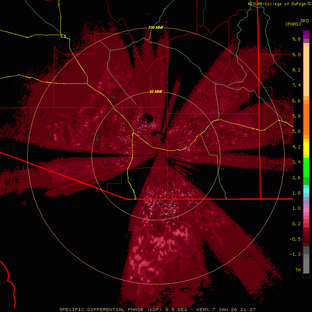312x312 pixels.
Task: Click the 7.4 value on the color scale
Action: point(296,85)
